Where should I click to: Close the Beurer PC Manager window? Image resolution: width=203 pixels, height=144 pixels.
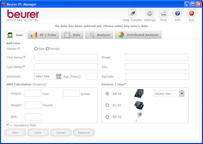click(199, 4)
